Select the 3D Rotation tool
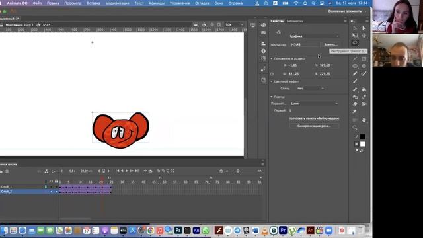 (364, 36)
